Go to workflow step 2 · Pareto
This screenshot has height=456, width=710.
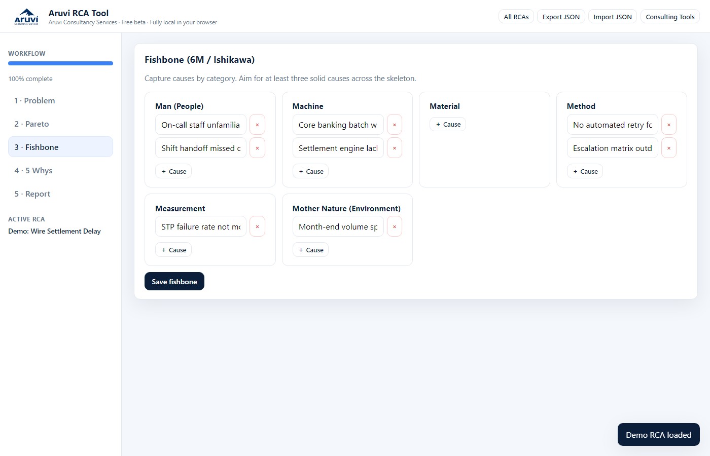[60, 124]
